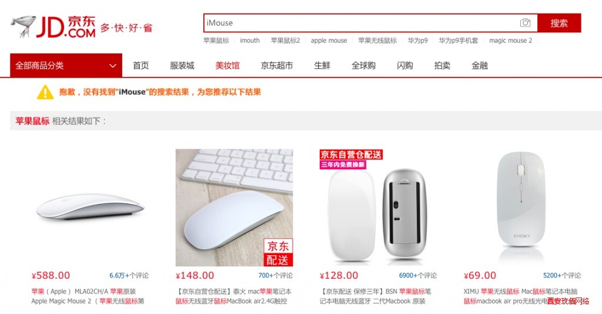This screenshot has height=314, width=602.
Task: Open the 金融 navigation item
Action: coord(480,66)
